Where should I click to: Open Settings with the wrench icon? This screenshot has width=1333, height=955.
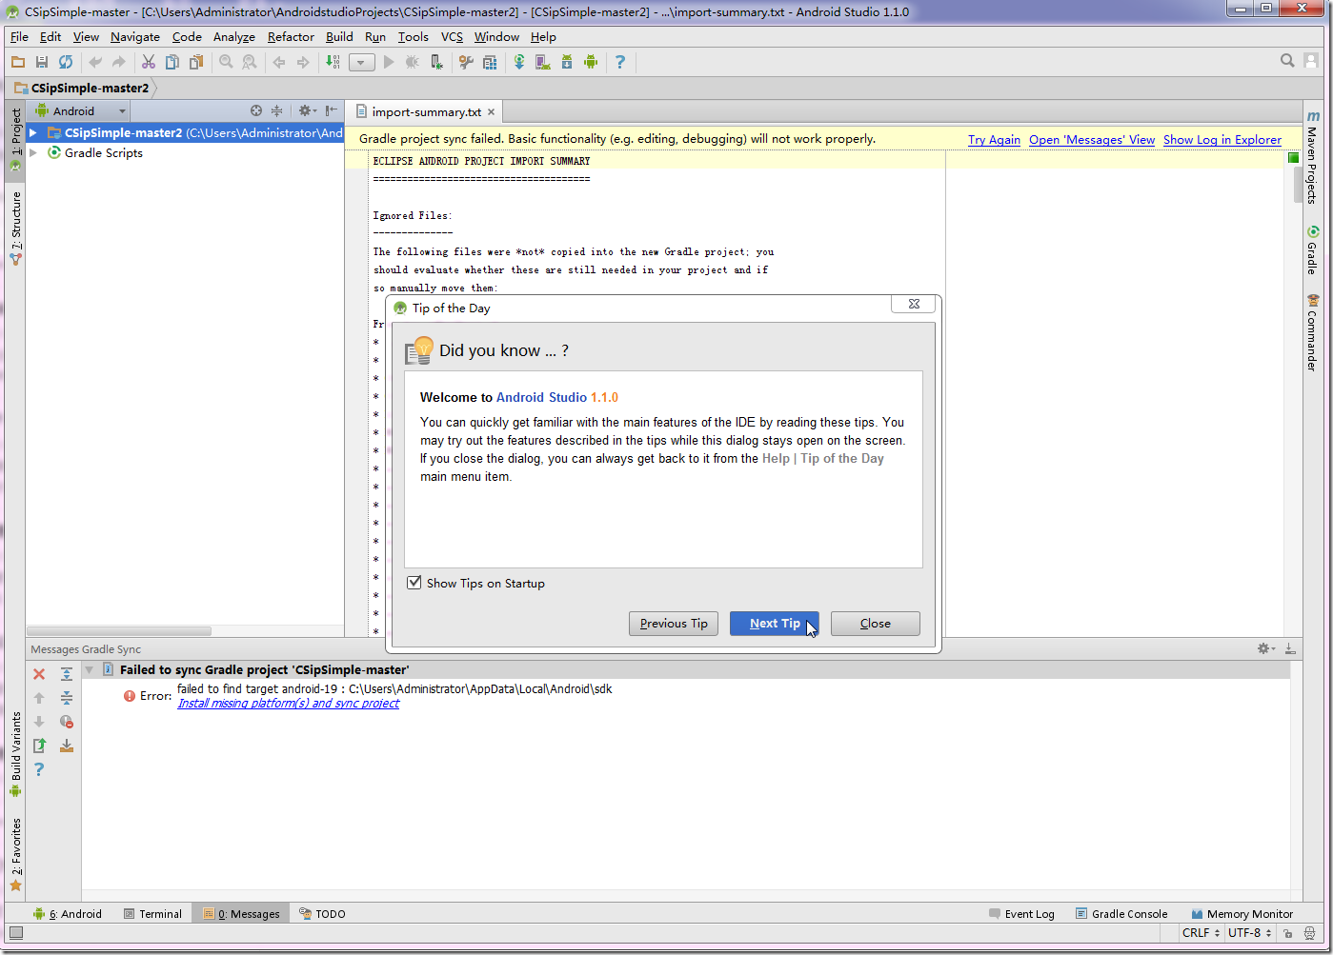click(x=466, y=62)
